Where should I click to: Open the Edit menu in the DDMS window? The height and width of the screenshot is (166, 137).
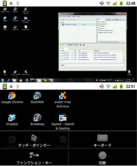64,16
